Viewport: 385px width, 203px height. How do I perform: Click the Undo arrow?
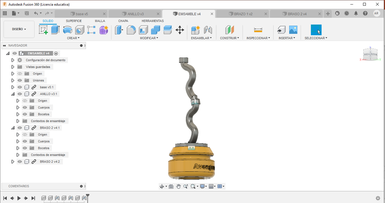pyautogui.click(x=36, y=13)
